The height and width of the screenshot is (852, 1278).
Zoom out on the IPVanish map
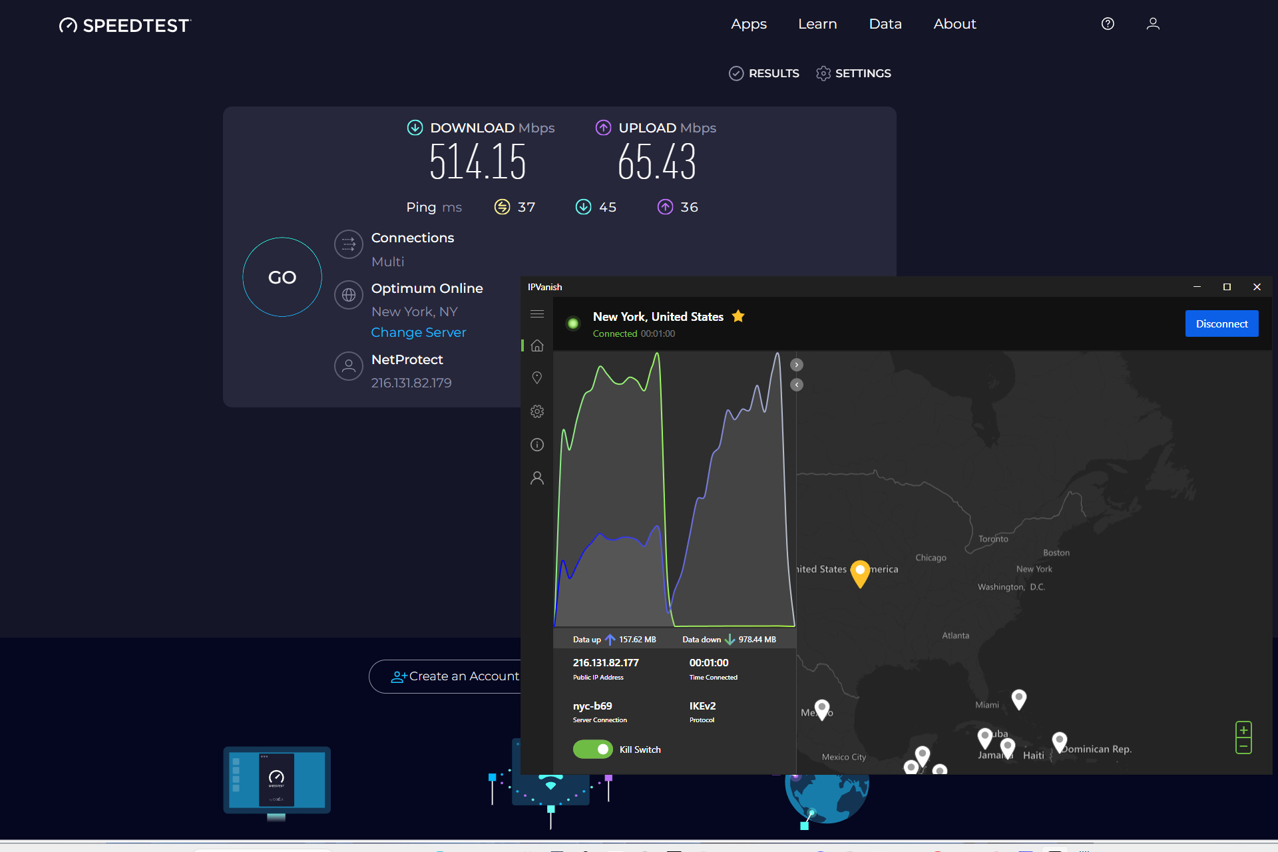[1243, 746]
